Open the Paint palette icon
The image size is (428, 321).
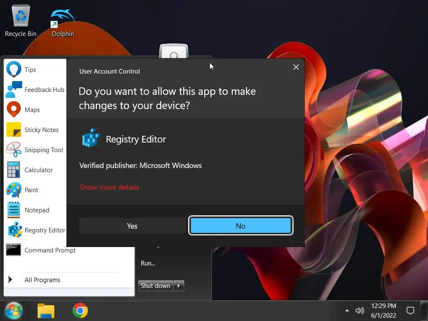pyautogui.click(x=14, y=190)
